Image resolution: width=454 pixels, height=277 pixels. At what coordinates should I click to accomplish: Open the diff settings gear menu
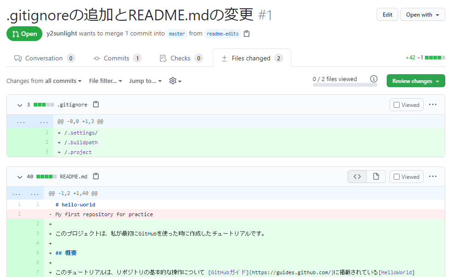pos(175,81)
